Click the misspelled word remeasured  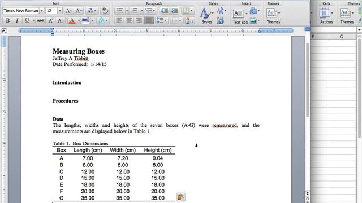tap(225, 125)
